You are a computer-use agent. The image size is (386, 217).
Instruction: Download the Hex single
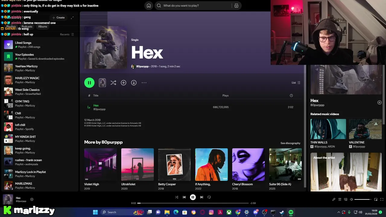(x=134, y=83)
